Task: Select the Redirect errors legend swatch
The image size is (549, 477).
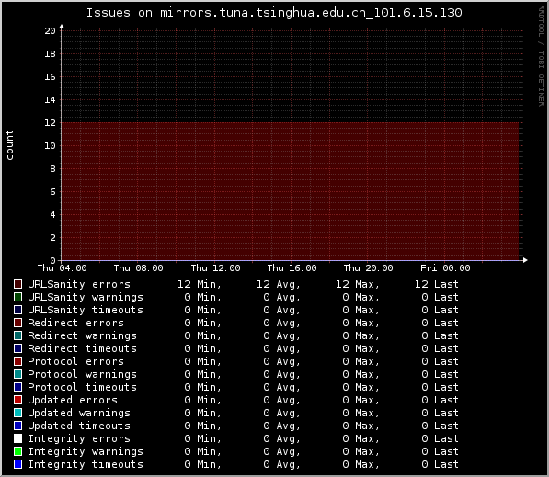Action: 17,323
